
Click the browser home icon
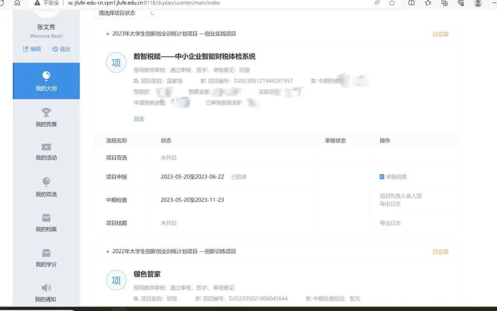17,3
